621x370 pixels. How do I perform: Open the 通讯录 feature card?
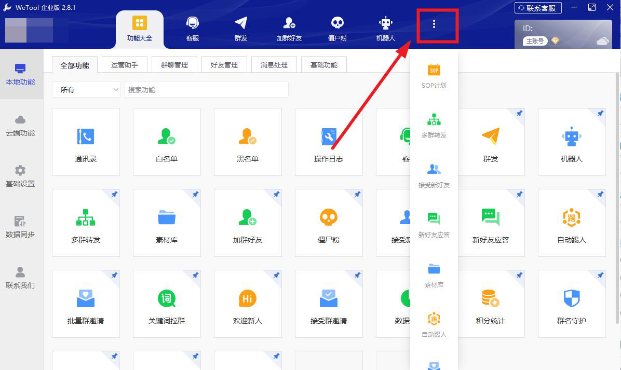click(86, 142)
